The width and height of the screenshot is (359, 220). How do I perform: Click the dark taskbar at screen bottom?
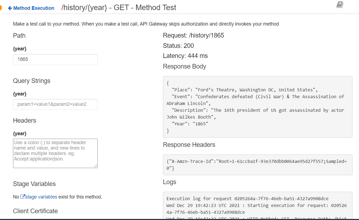click(x=179, y=219)
